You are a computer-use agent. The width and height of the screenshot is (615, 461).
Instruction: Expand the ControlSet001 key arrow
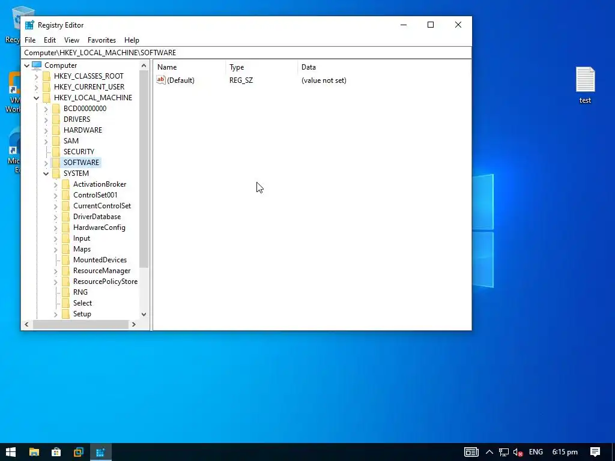pyautogui.click(x=56, y=195)
